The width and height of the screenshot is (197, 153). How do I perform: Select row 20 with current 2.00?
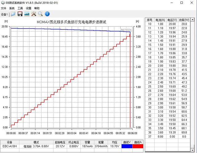(168, 65)
